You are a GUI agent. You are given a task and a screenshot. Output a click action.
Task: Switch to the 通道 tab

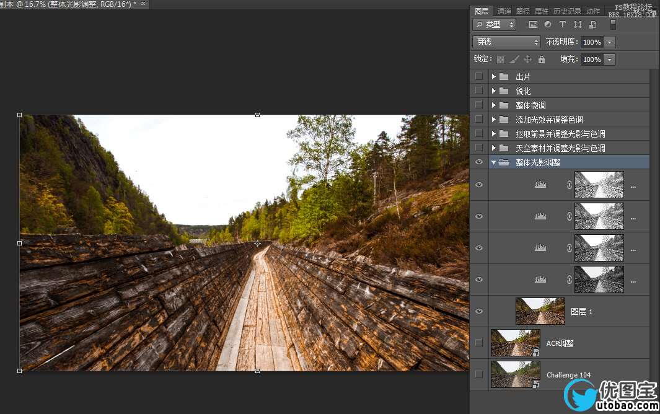click(504, 11)
